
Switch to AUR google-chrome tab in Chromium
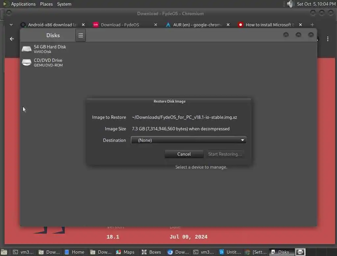(197, 25)
